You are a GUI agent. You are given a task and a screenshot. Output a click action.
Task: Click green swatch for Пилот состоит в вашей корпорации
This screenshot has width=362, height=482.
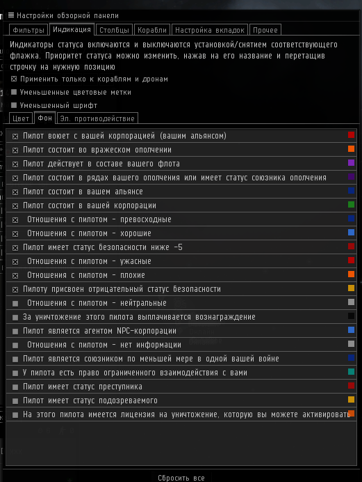[x=352, y=204]
